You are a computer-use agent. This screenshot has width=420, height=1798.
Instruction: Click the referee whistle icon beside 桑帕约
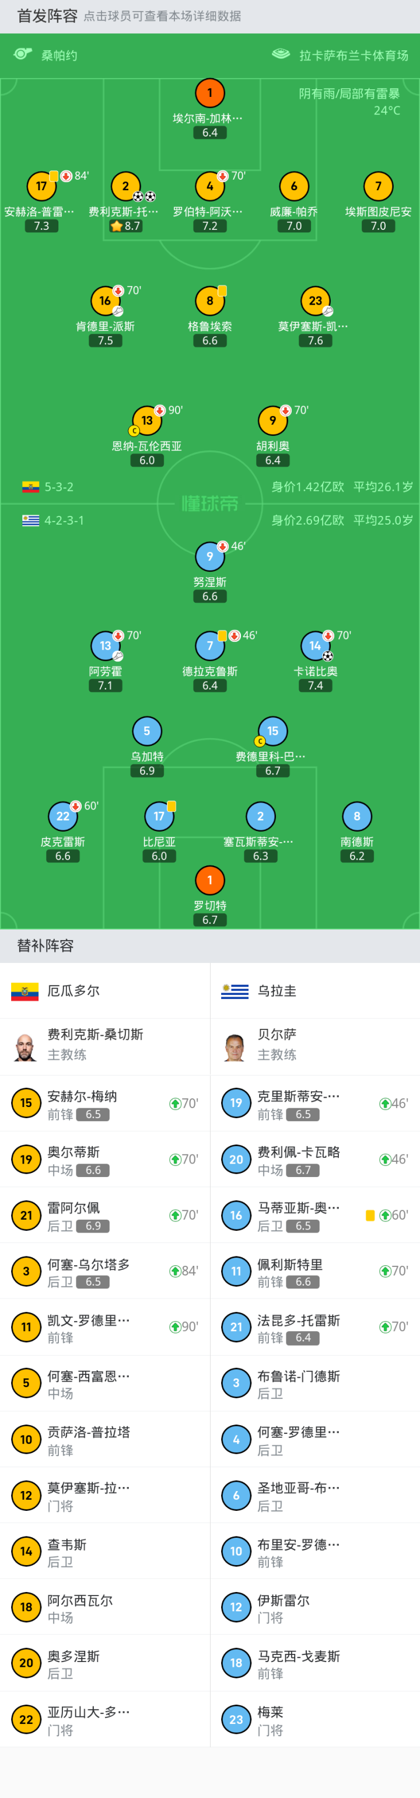23,54
